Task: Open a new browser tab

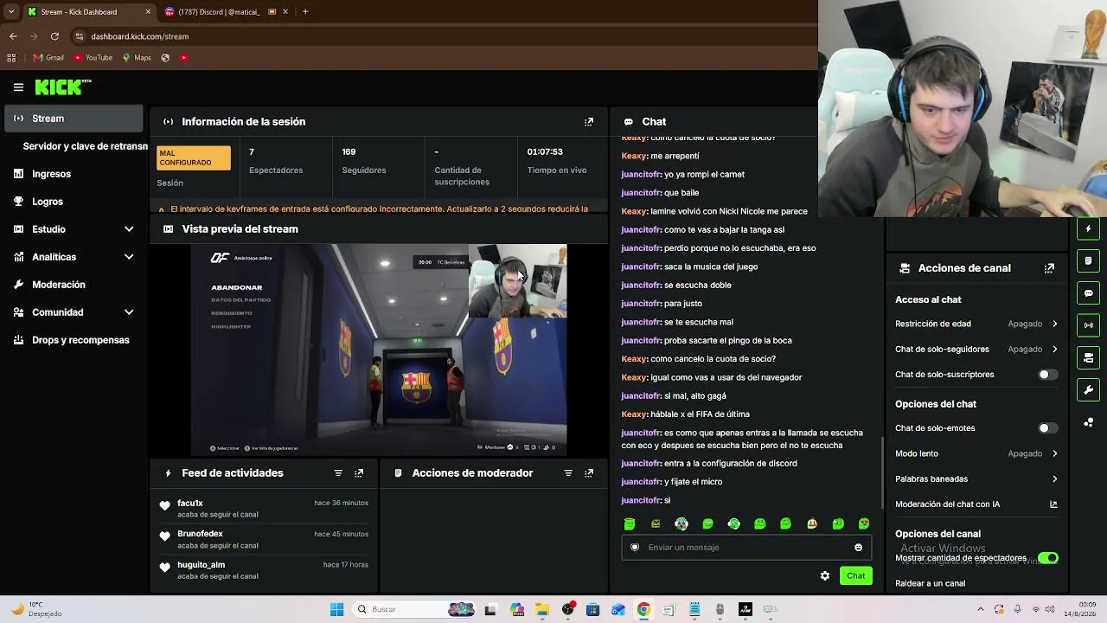Action: (x=305, y=12)
